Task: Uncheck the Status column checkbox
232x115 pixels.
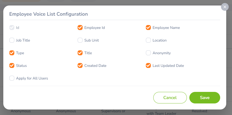Action: pyautogui.click(x=12, y=65)
